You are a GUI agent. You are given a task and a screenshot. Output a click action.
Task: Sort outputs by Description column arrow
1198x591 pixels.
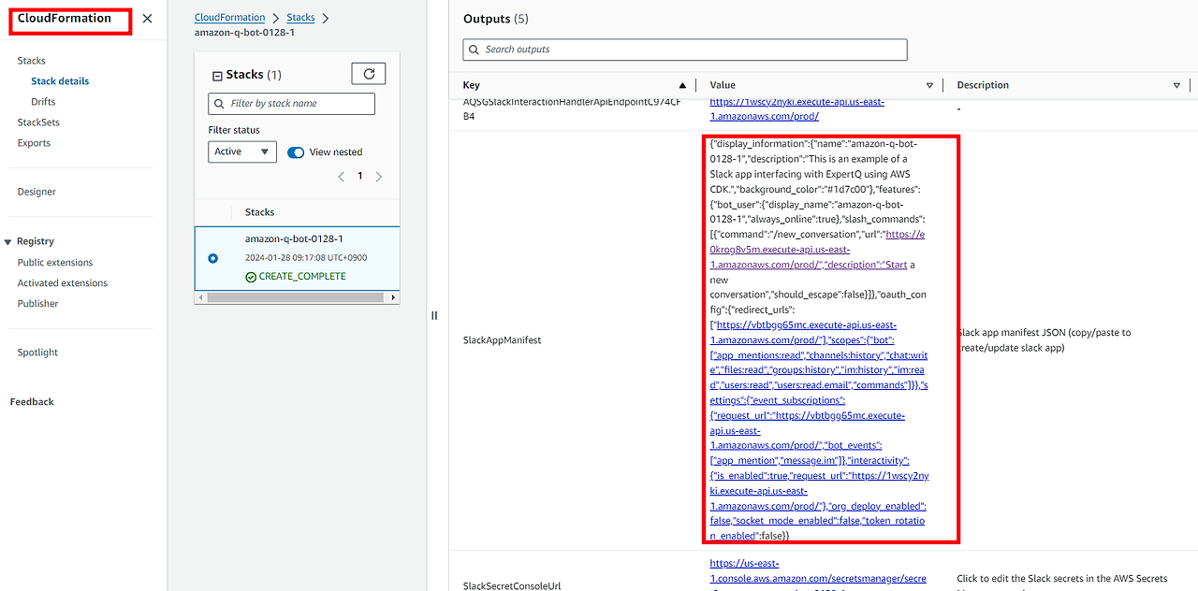[1176, 85]
